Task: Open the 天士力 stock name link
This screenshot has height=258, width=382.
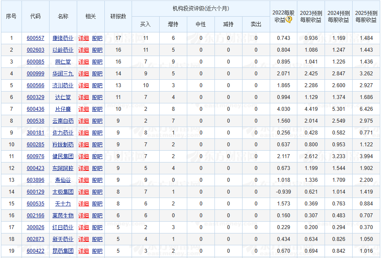Action: [63, 204]
